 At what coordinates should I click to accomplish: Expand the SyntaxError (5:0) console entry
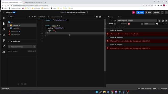110,41
